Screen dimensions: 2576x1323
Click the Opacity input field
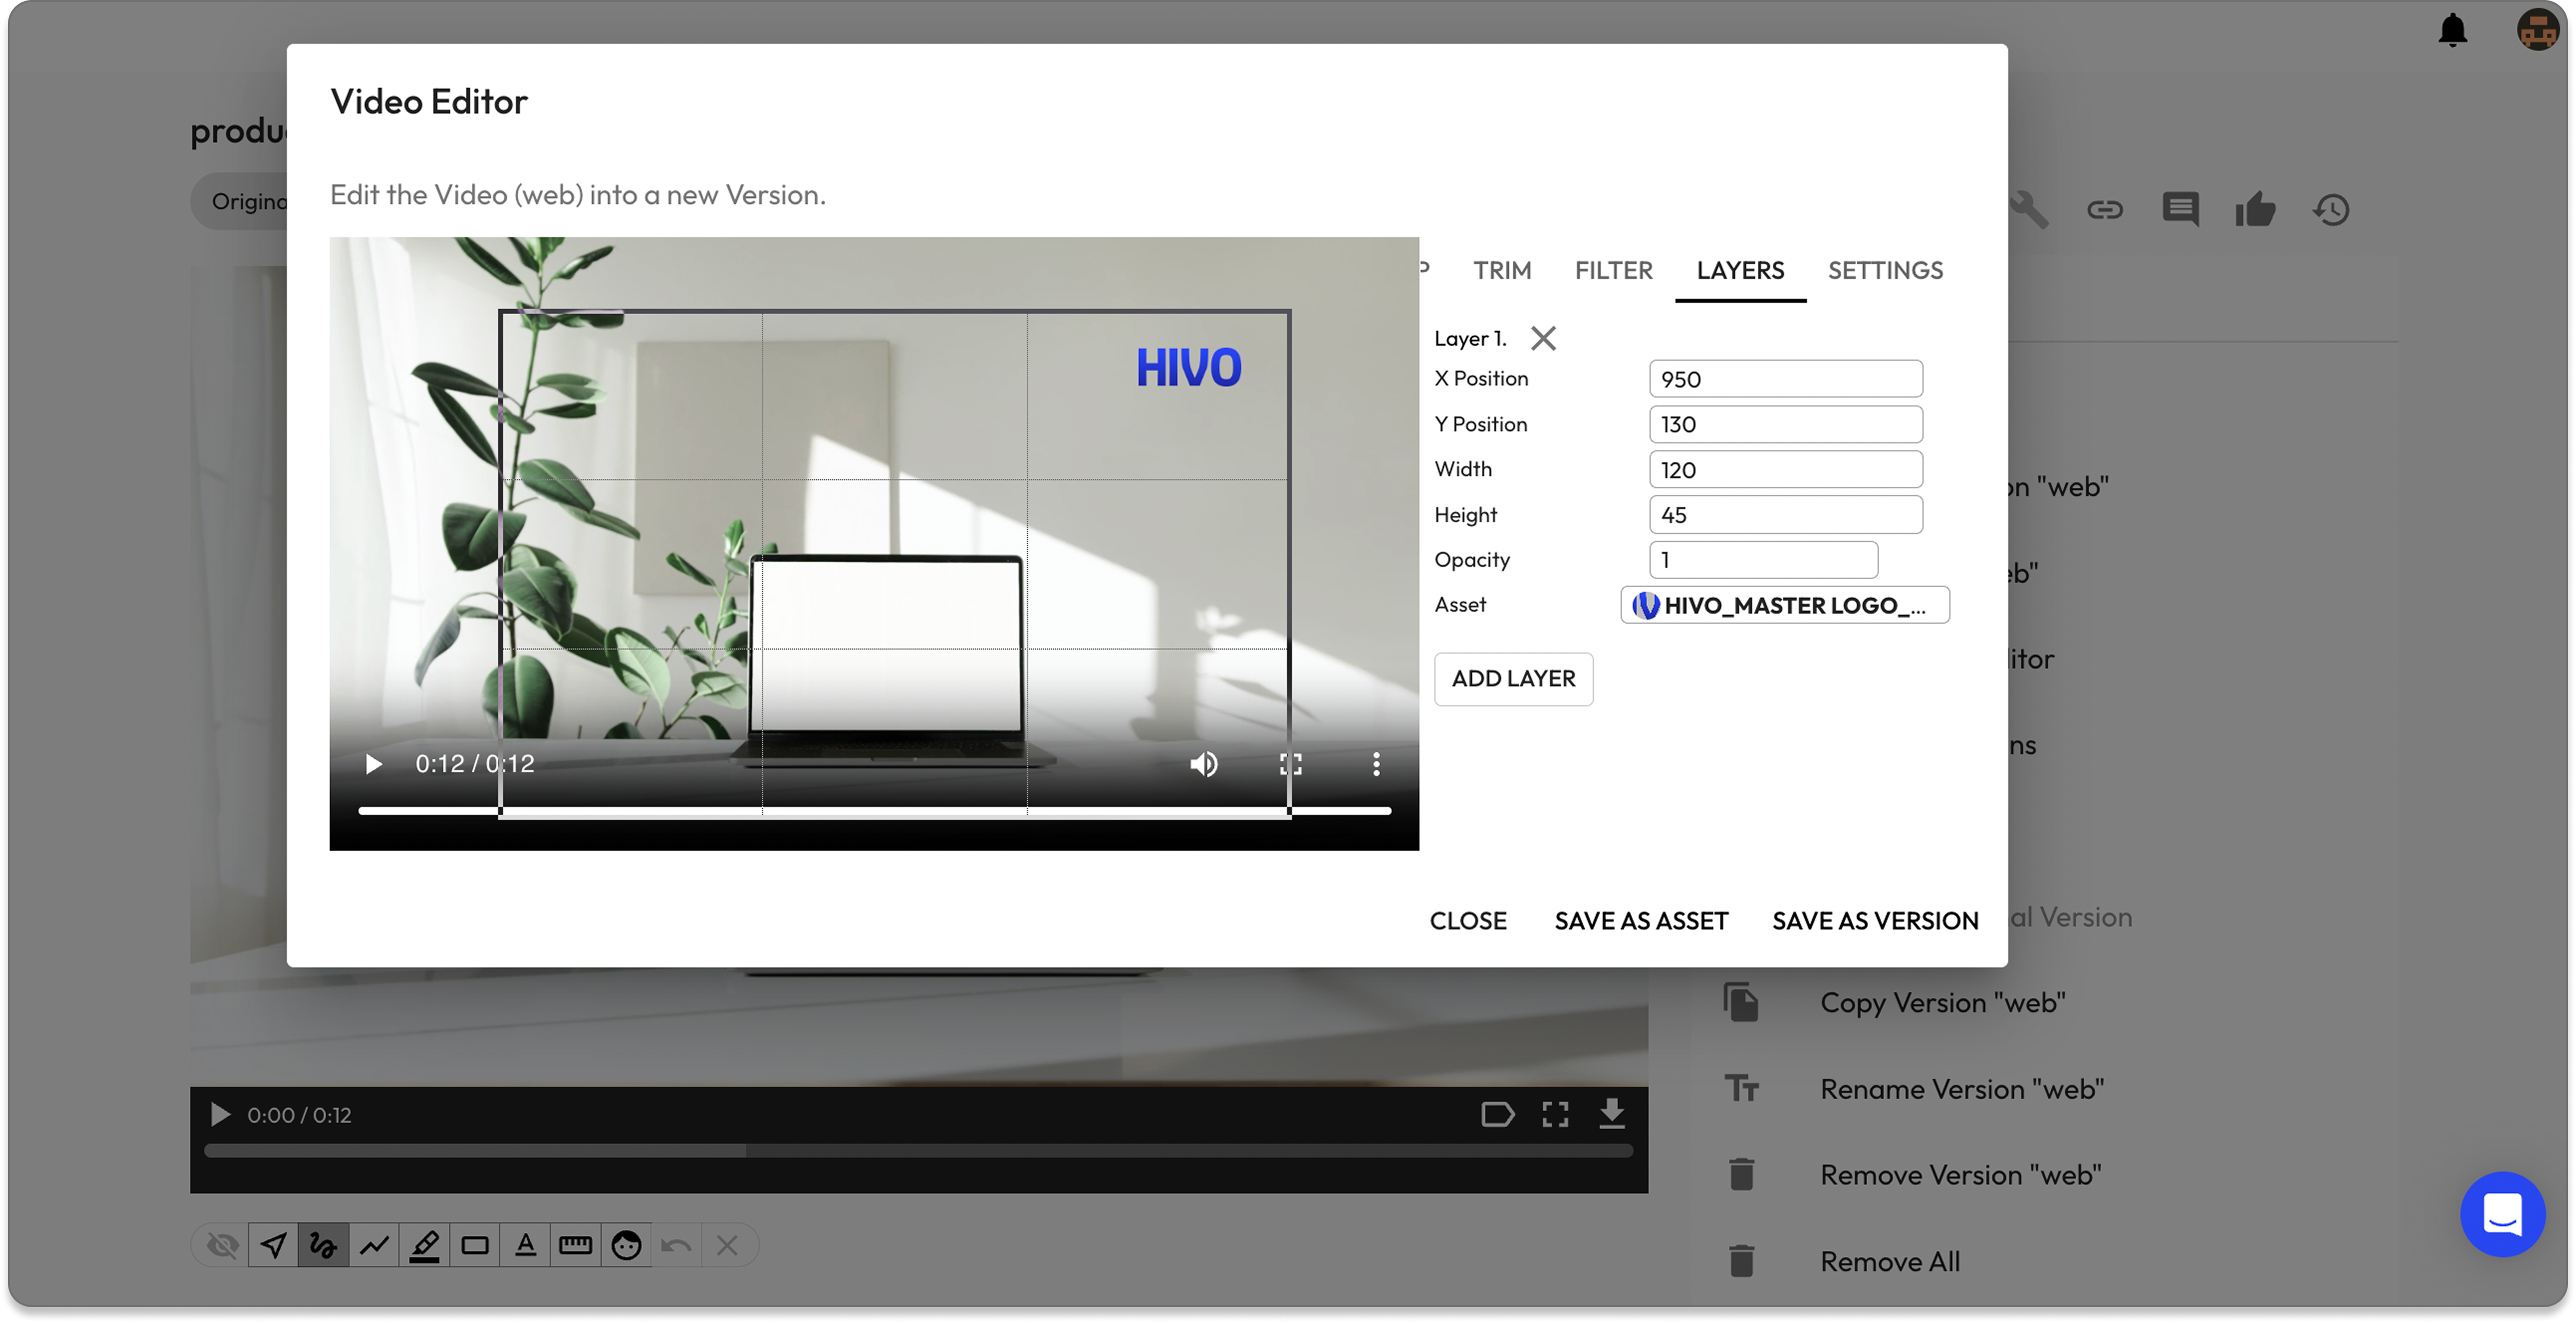point(1763,560)
